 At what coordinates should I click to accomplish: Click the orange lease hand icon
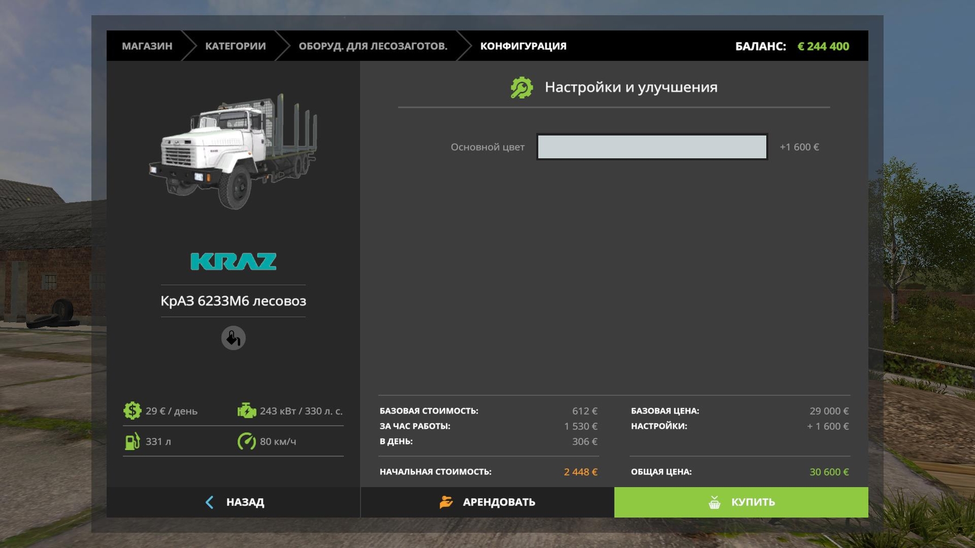click(x=446, y=503)
